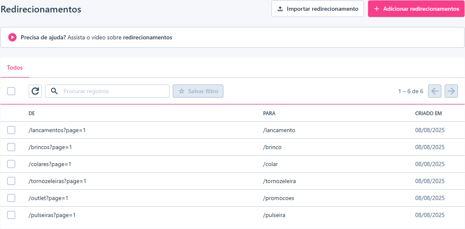Check the /brincos?page=1 row checkbox
The height and width of the screenshot is (229, 465).
(11, 147)
